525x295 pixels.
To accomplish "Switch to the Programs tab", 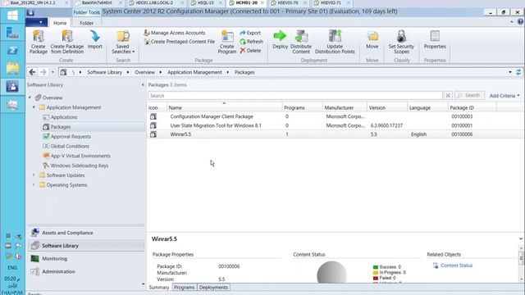I will 184,288.
